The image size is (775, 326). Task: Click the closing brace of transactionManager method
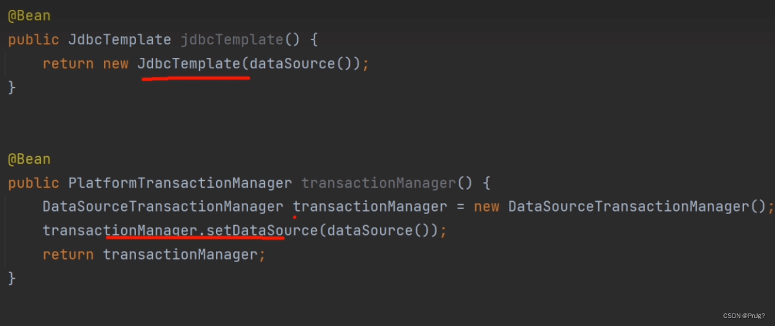(12, 278)
